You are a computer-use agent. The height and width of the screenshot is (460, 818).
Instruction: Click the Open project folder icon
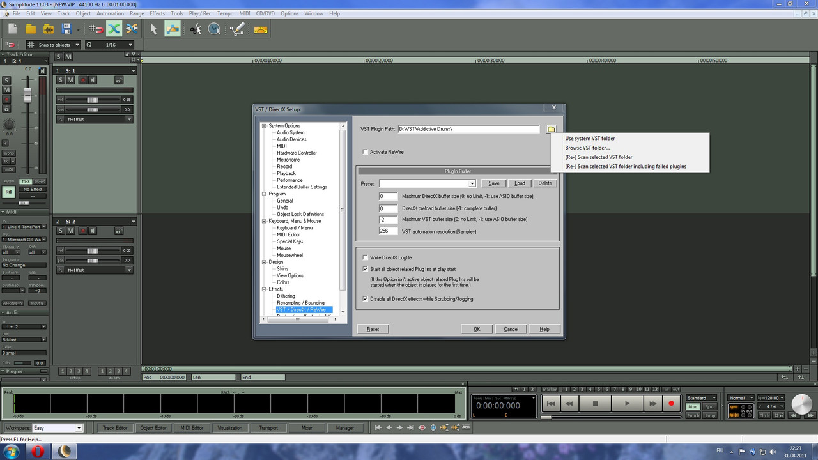click(x=30, y=28)
